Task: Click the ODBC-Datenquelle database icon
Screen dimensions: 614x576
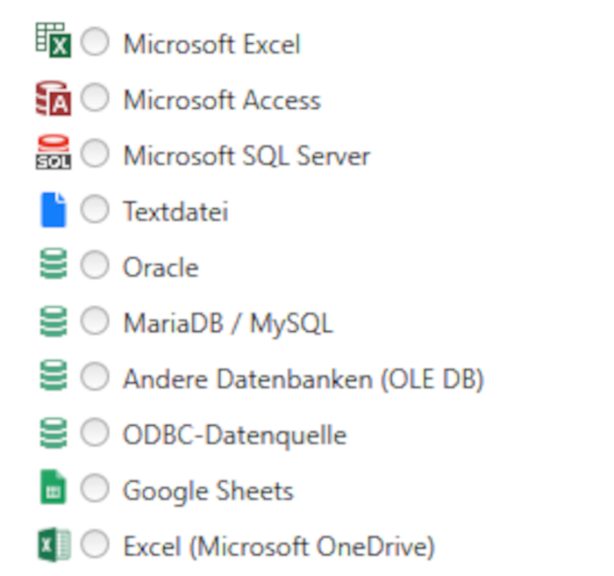Action: click(54, 433)
